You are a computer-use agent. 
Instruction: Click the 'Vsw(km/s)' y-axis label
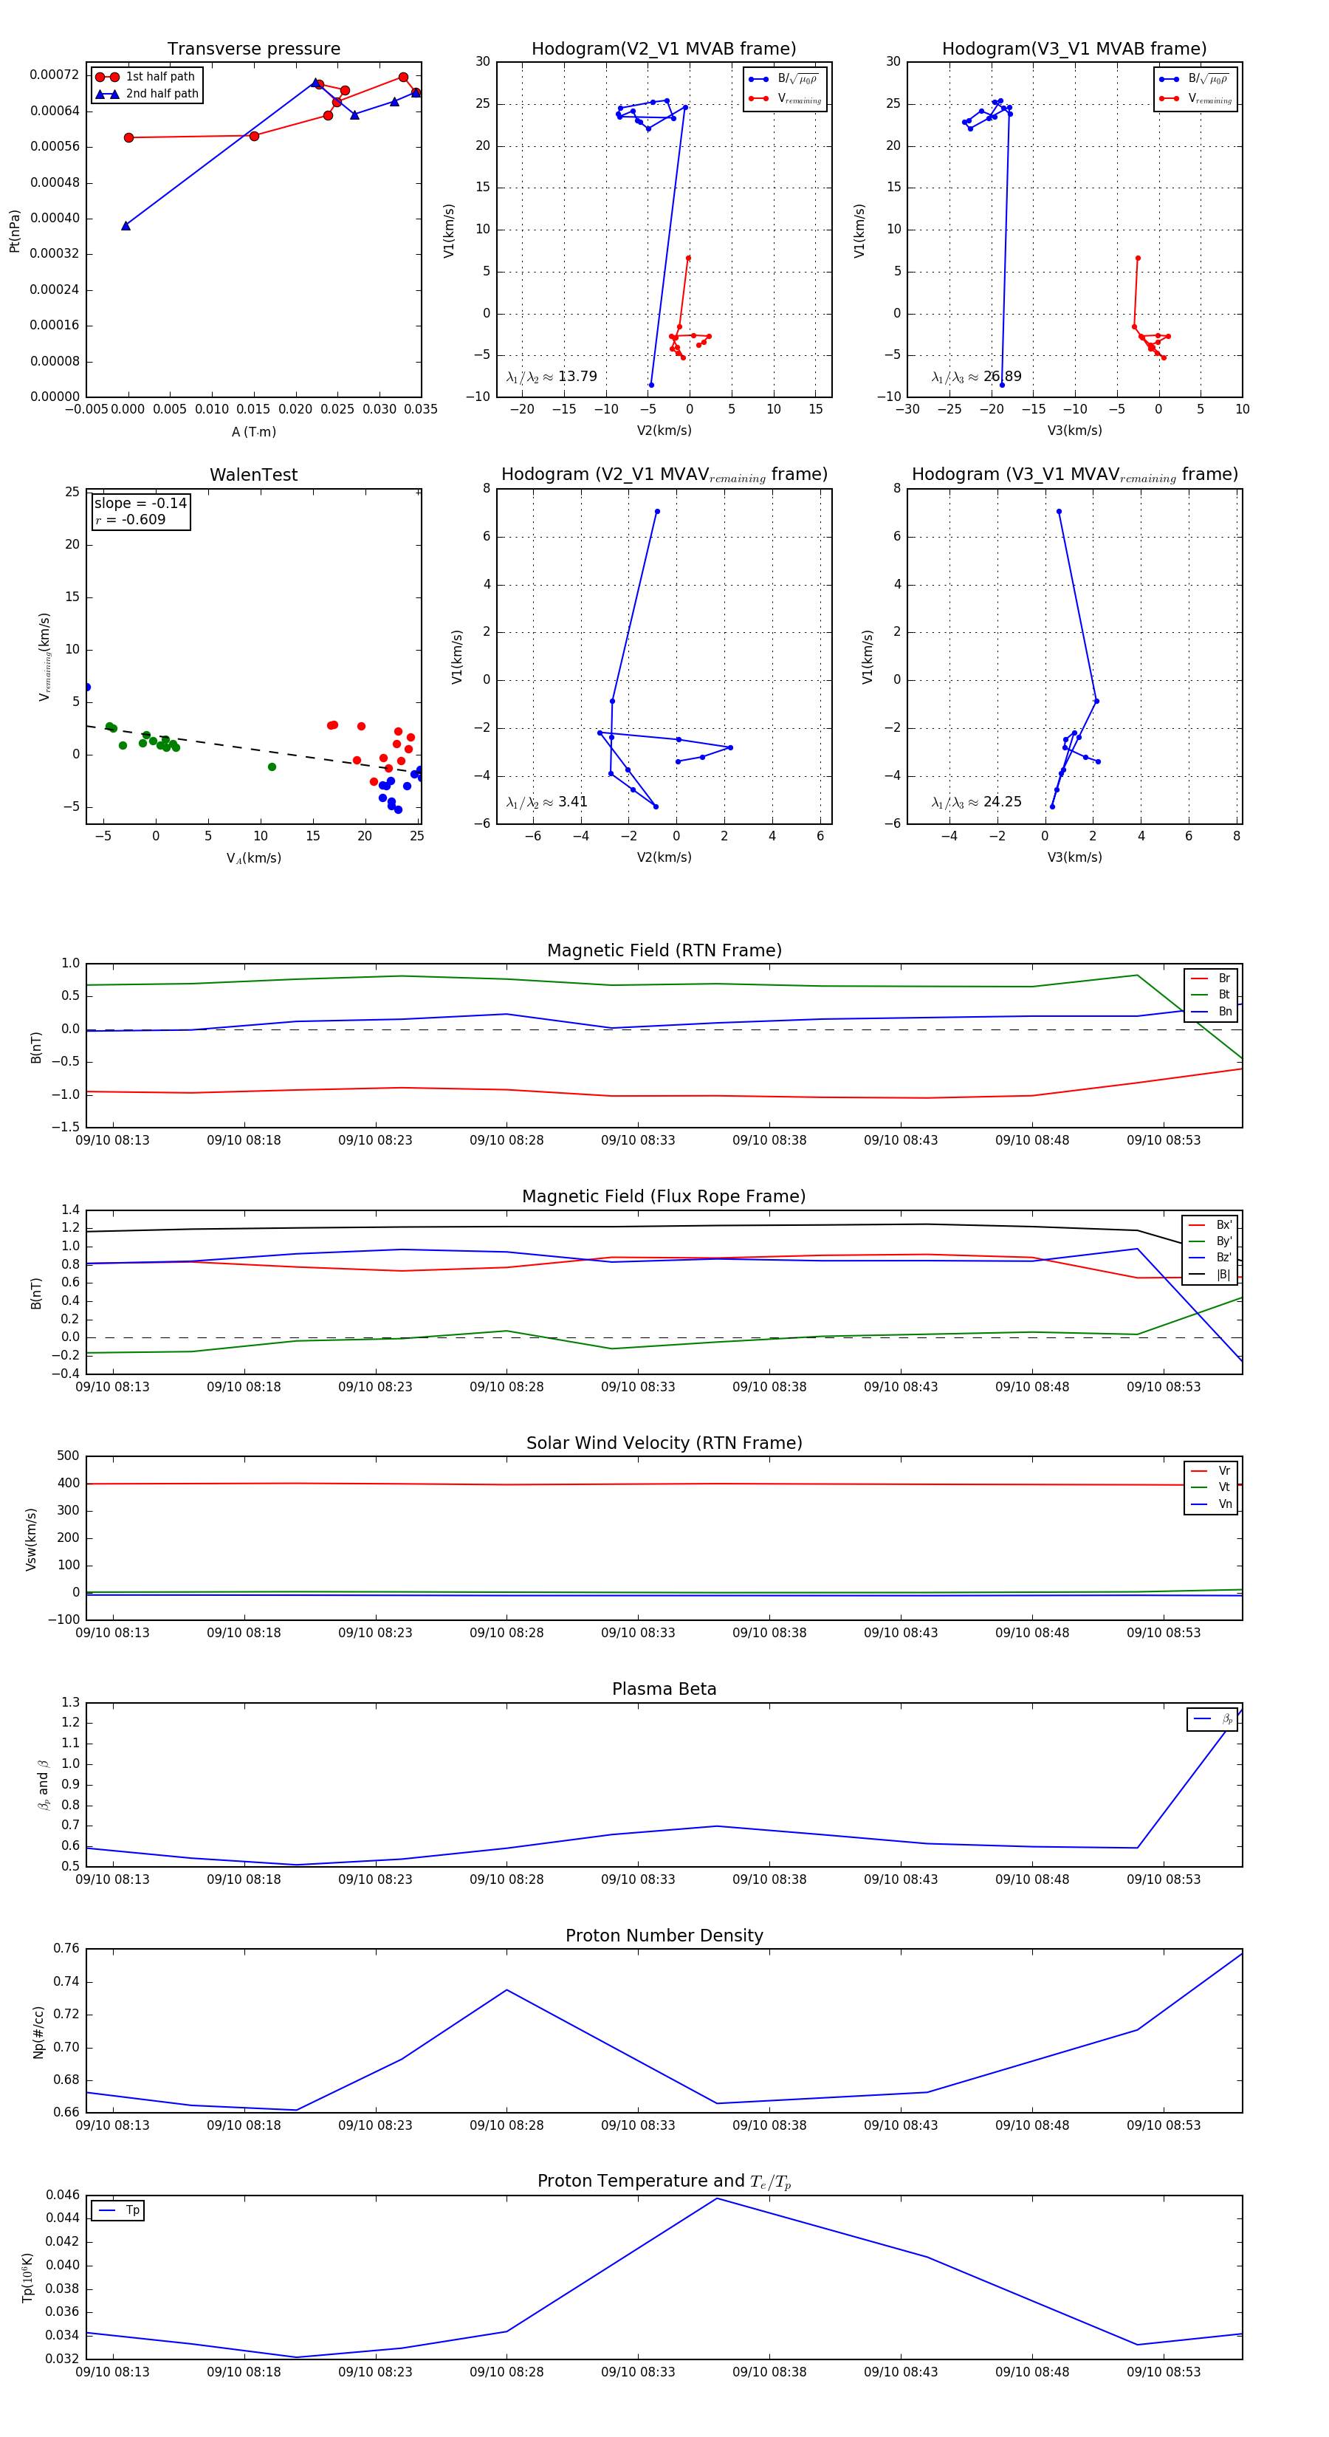31,1539
